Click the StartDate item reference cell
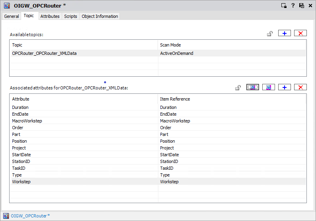Screen dimensions: 316x221 (232, 155)
